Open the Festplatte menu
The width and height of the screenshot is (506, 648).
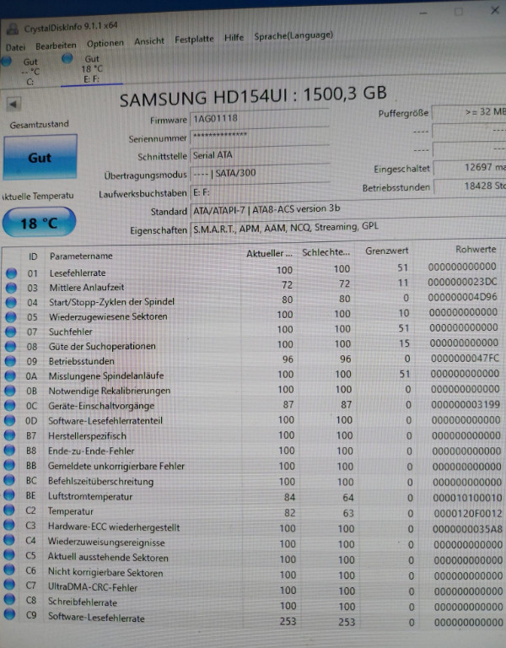(x=194, y=40)
